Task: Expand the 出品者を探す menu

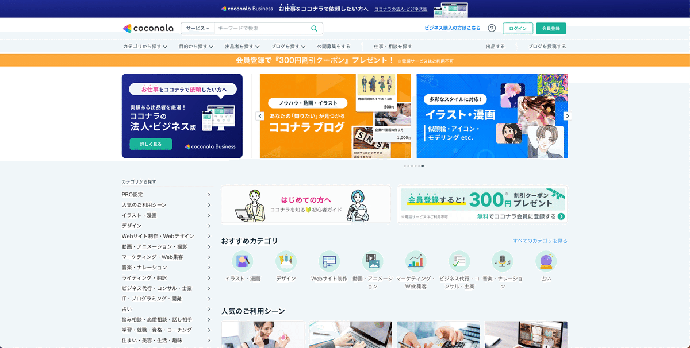Action: click(x=242, y=47)
